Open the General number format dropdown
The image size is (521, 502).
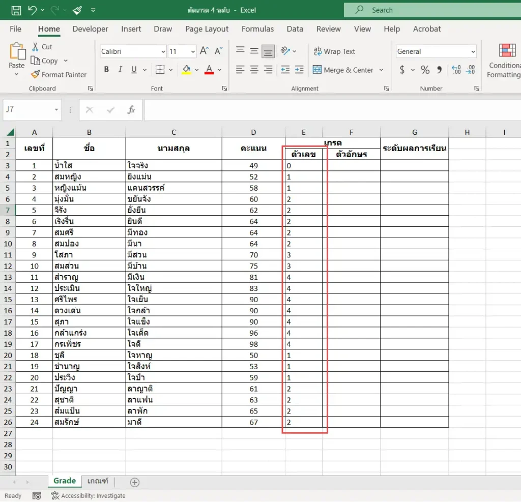click(x=473, y=52)
